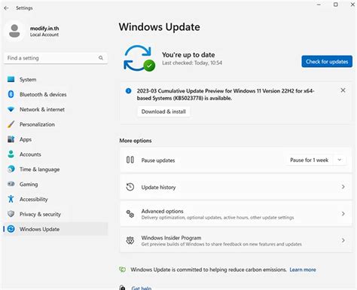
Task: Click the Accessibility figure icon in sidebar
Action: 11,199
